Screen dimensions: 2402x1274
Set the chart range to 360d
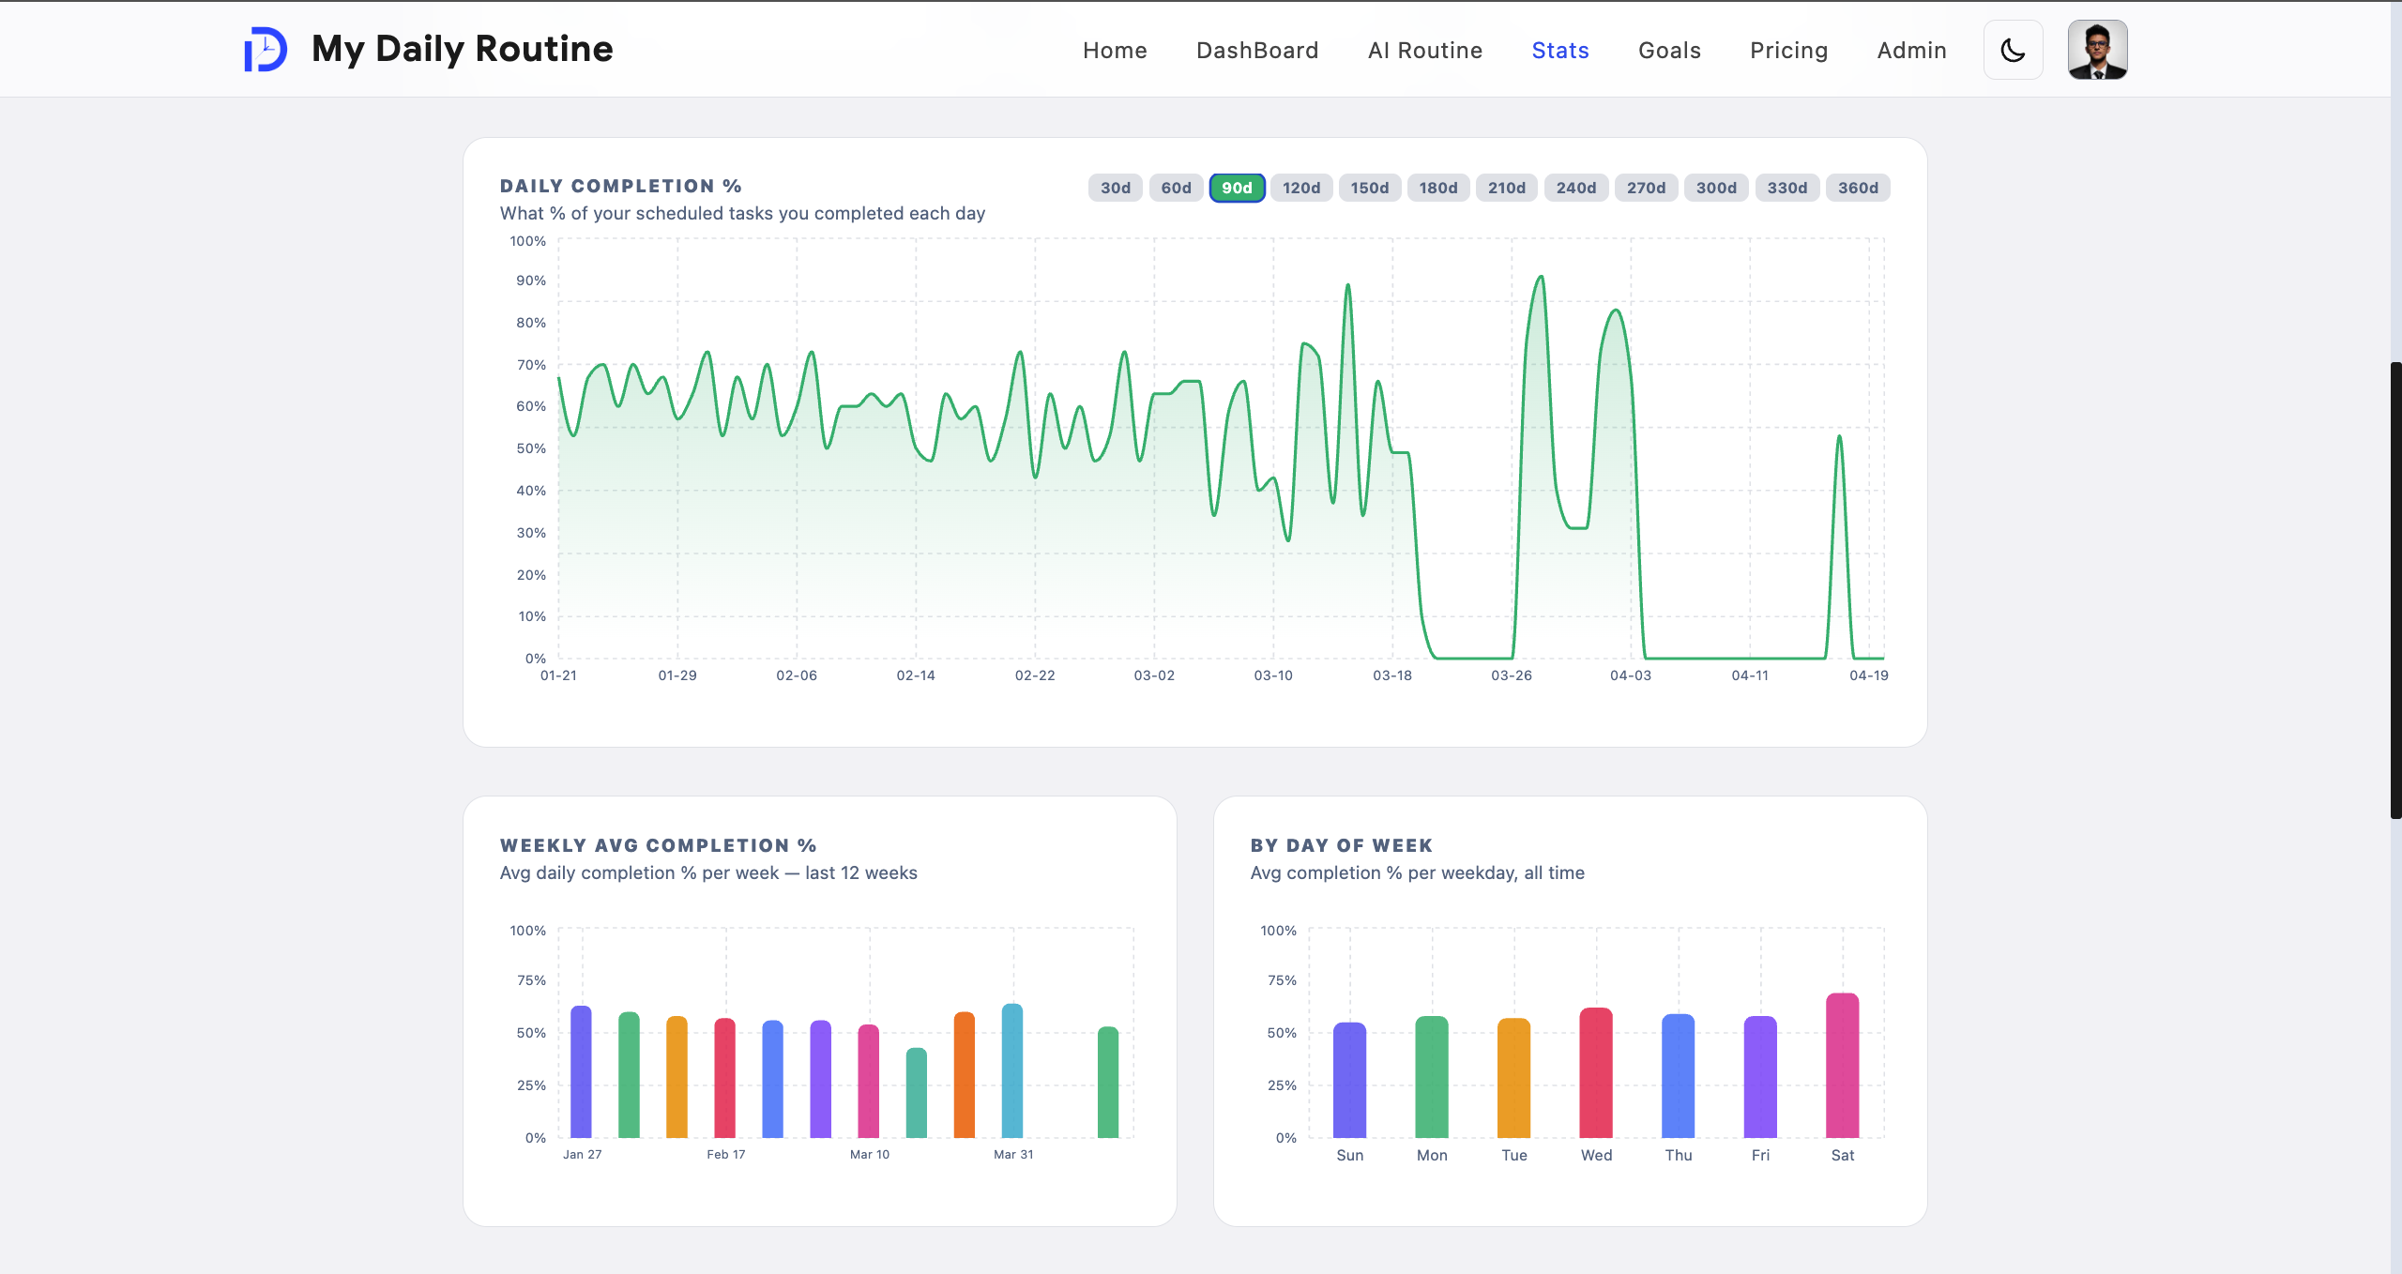click(1858, 188)
